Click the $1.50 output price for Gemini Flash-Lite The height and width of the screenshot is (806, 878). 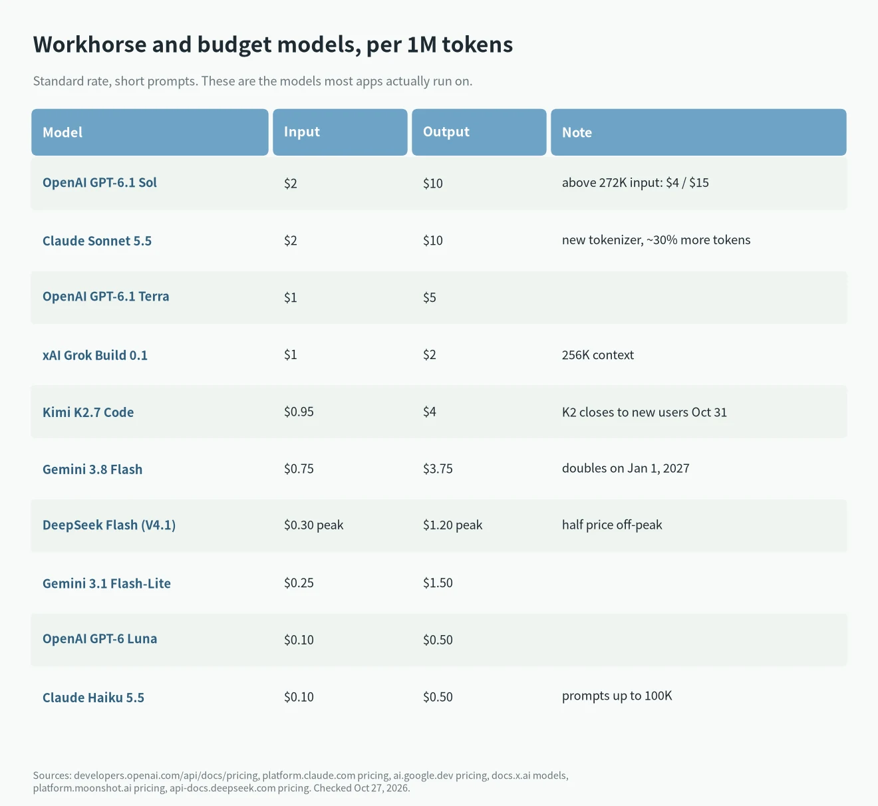438,583
